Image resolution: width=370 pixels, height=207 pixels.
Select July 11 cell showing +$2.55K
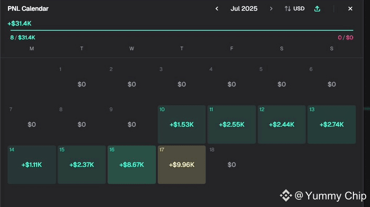(x=231, y=124)
